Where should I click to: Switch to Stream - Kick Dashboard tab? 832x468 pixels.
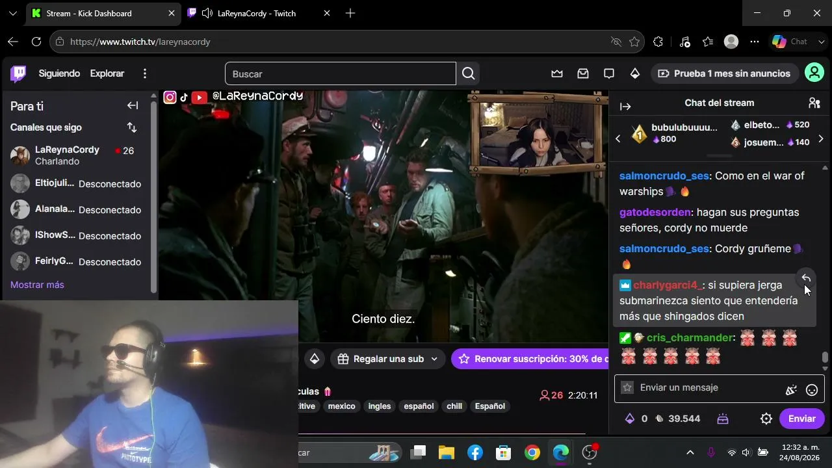[103, 13]
